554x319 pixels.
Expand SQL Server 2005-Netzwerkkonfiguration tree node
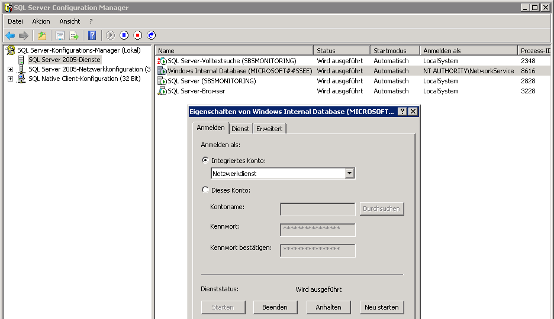(10, 70)
